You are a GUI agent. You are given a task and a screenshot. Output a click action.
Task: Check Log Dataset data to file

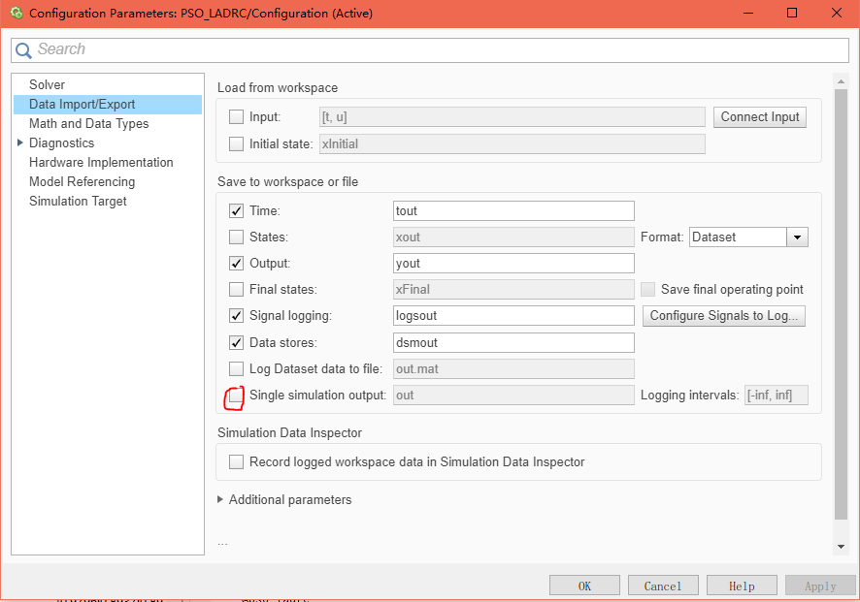pyautogui.click(x=237, y=369)
